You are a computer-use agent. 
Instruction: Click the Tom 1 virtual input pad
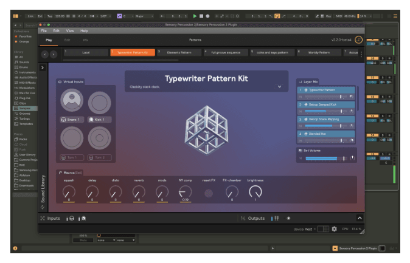[x=72, y=138]
